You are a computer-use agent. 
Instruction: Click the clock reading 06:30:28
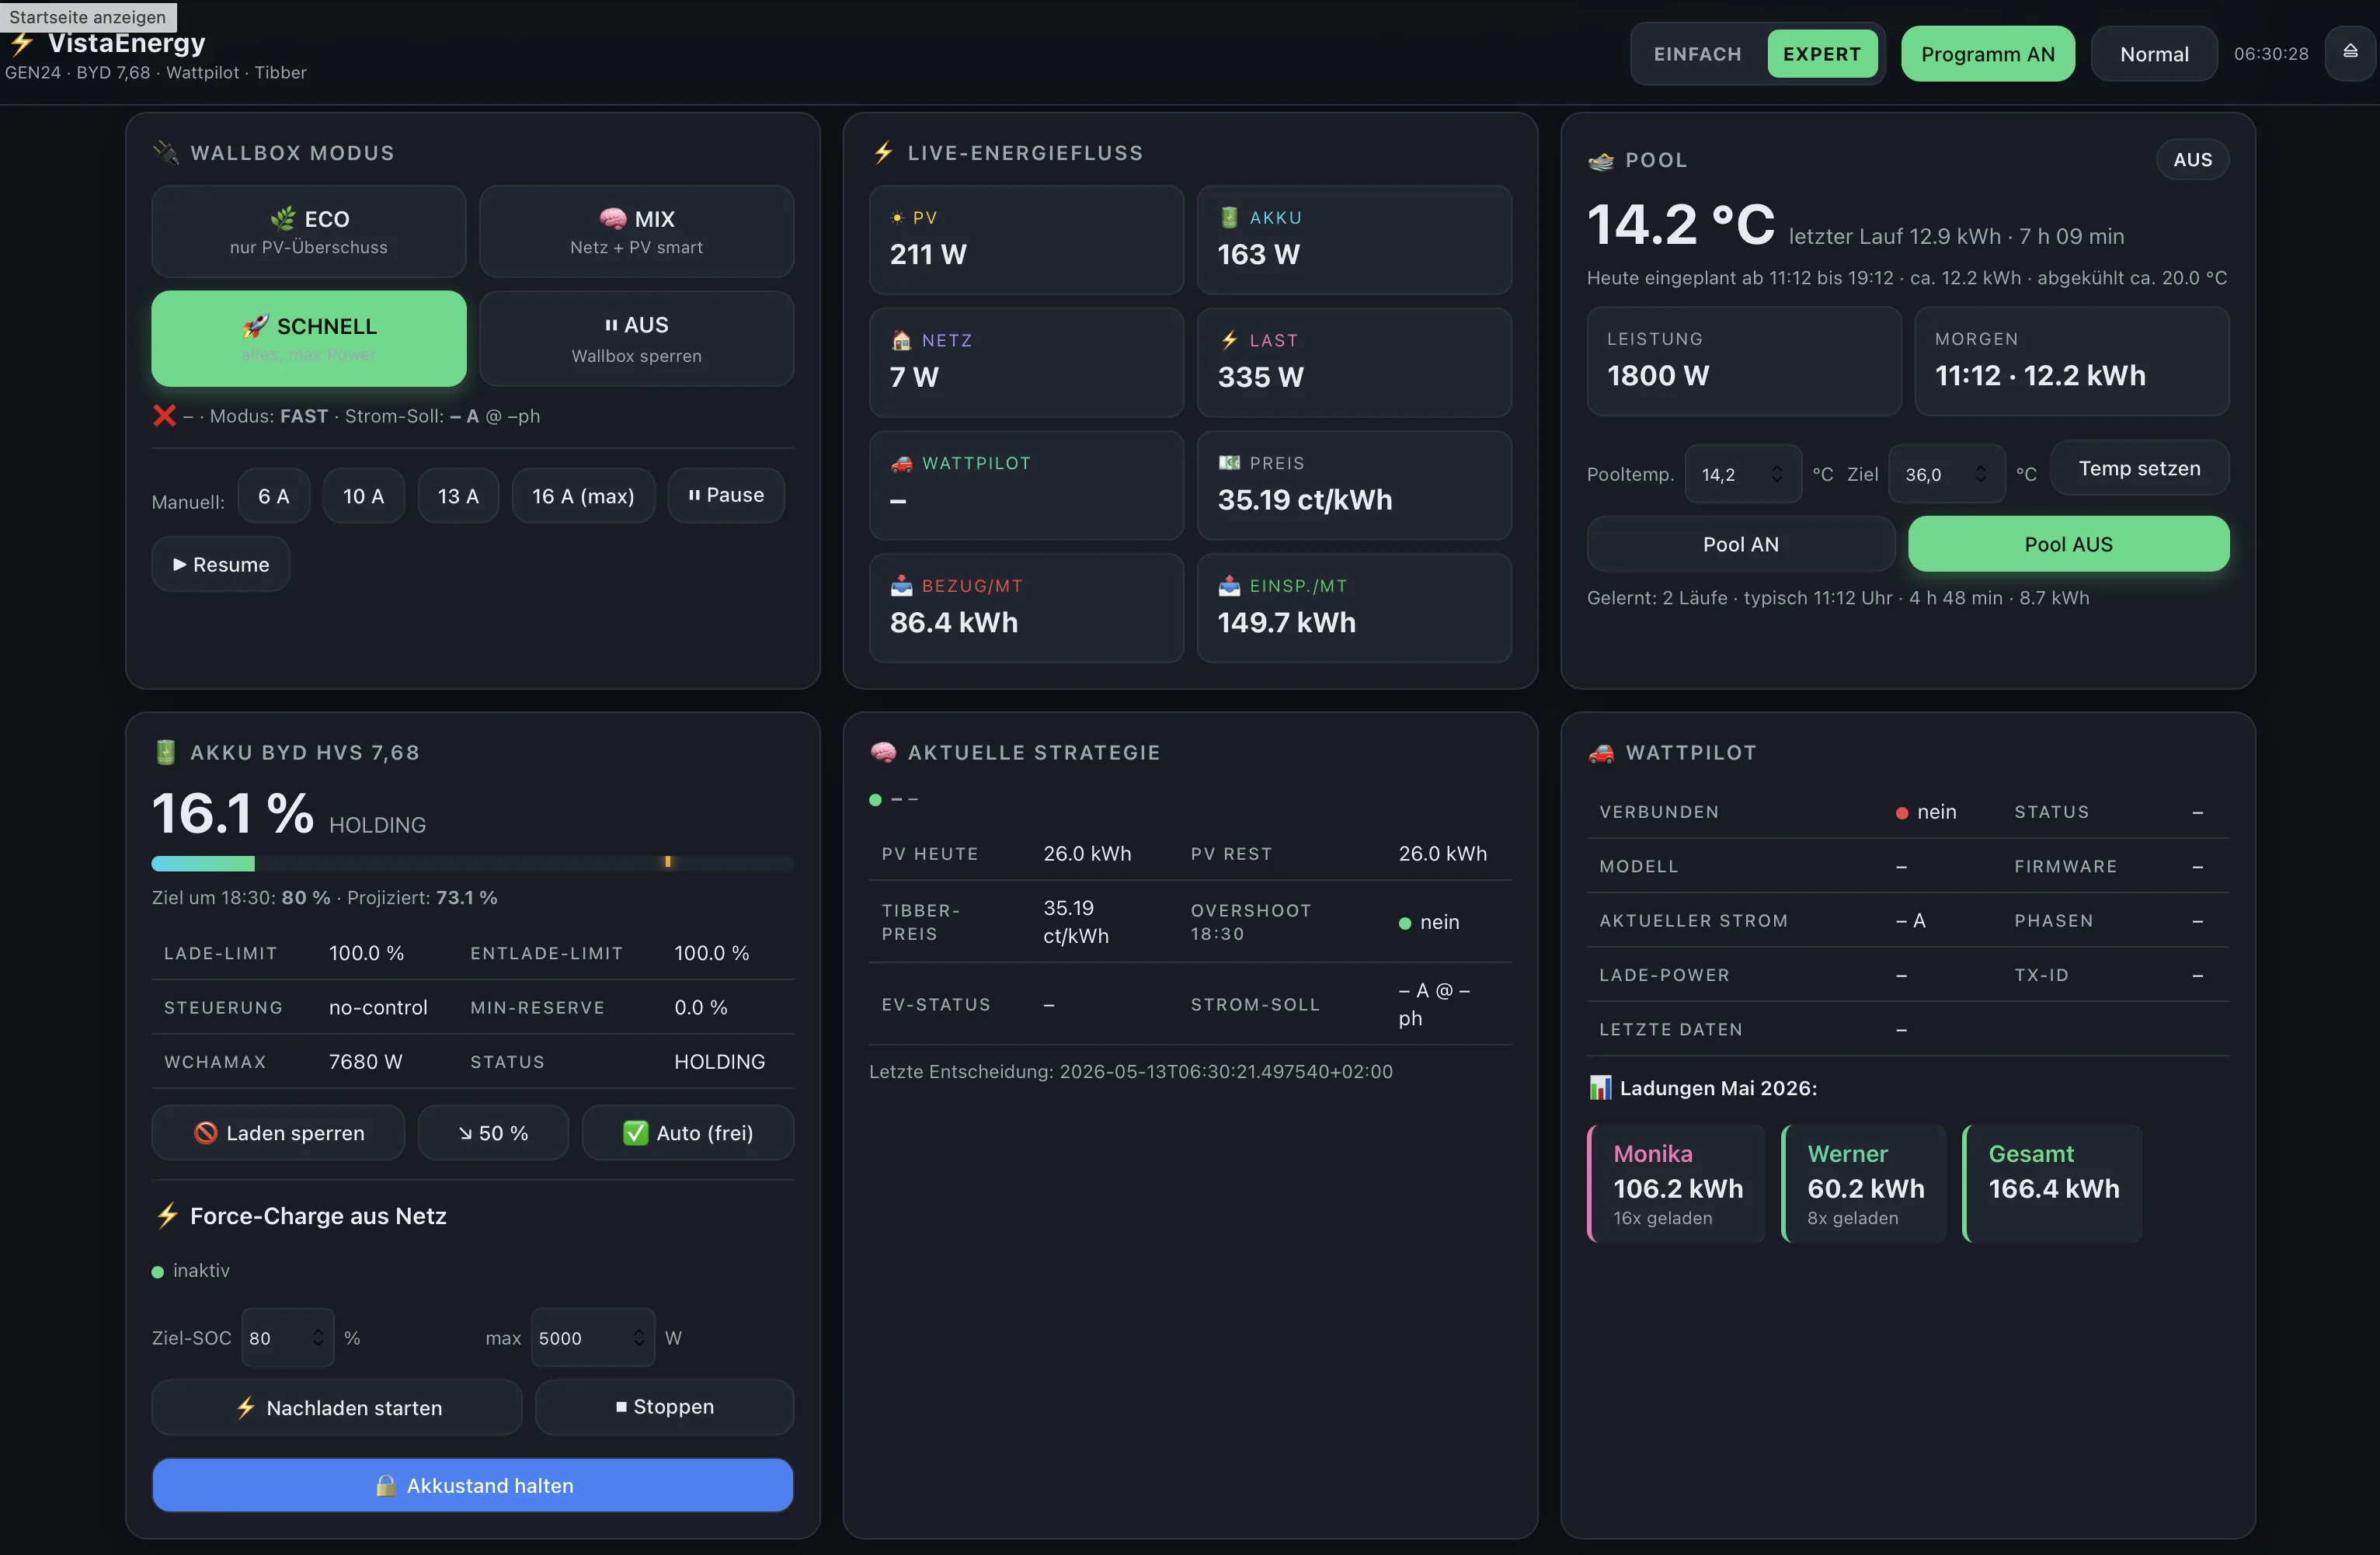(x=2271, y=54)
